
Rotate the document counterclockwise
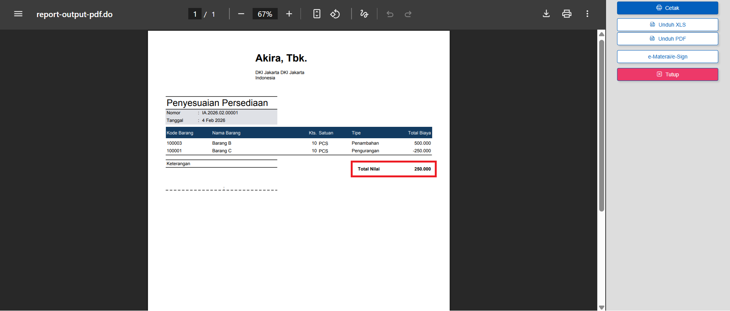coord(335,14)
